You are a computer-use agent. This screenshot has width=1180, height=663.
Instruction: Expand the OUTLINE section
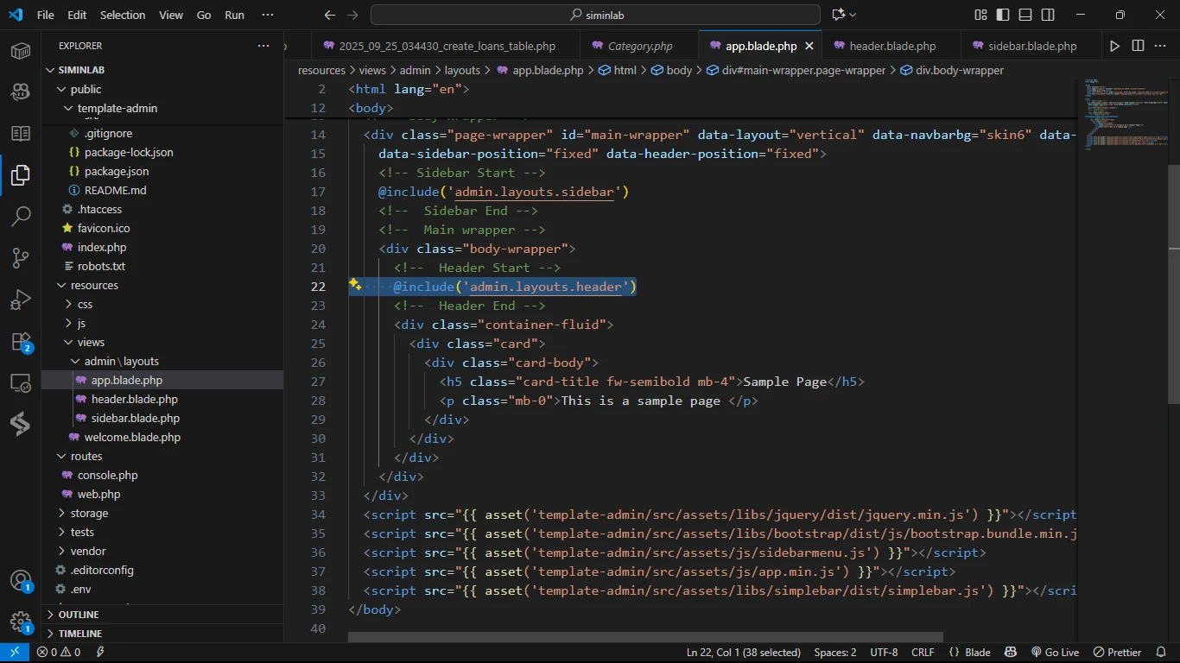(x=79, y=615)
